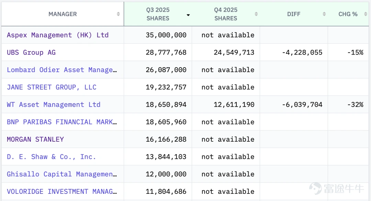Select Q3 shares value 16,166,288
Image resolution: width=371 pixels, height=201 pixels.
click(166, 139)
